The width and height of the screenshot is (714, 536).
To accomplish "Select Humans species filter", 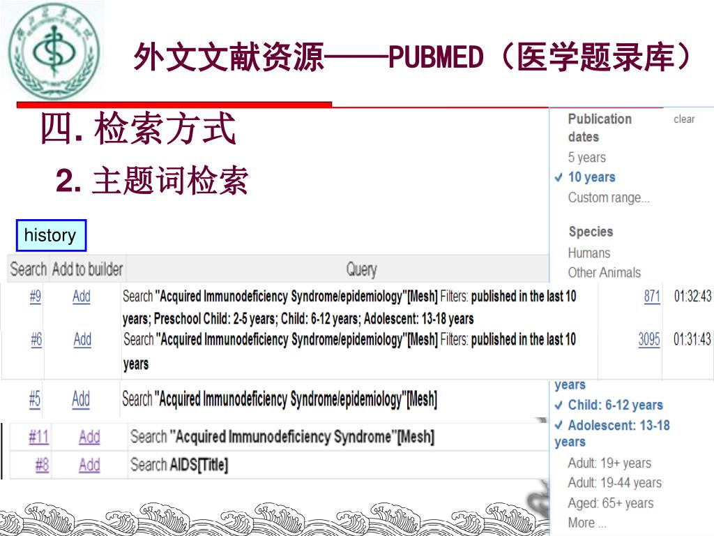I will (x=589, y=253).
